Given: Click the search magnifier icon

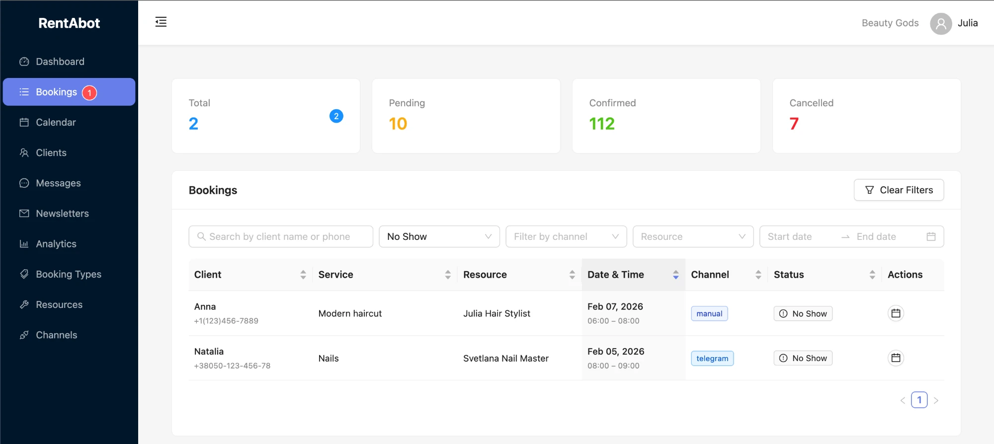Looking at the screenshot, I should 201,237.
